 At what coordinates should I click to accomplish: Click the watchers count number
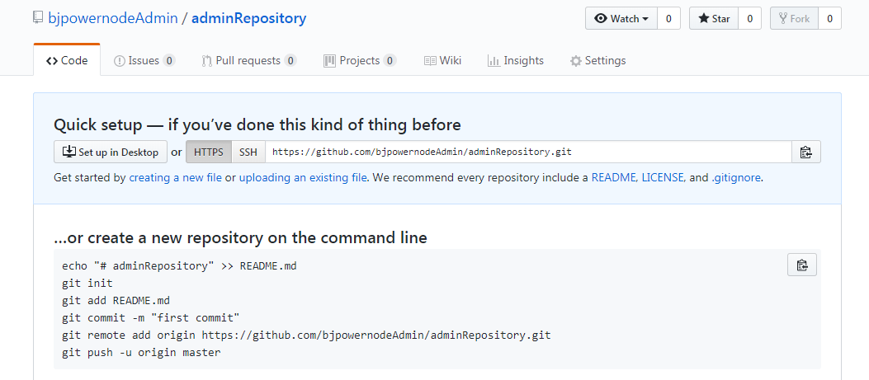[x=668, y=18]
